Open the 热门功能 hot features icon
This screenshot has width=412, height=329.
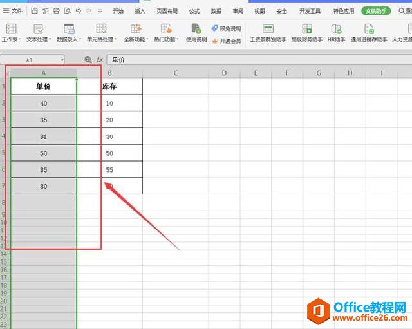click(x=166, y=29)
